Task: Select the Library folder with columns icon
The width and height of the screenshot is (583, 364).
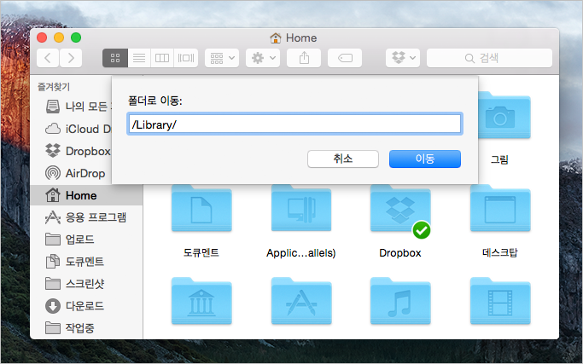Action: [201, 301]
